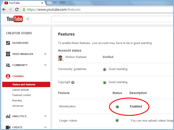Click the YouTube logo
This screenshot has height=130, width=174.
15,19
